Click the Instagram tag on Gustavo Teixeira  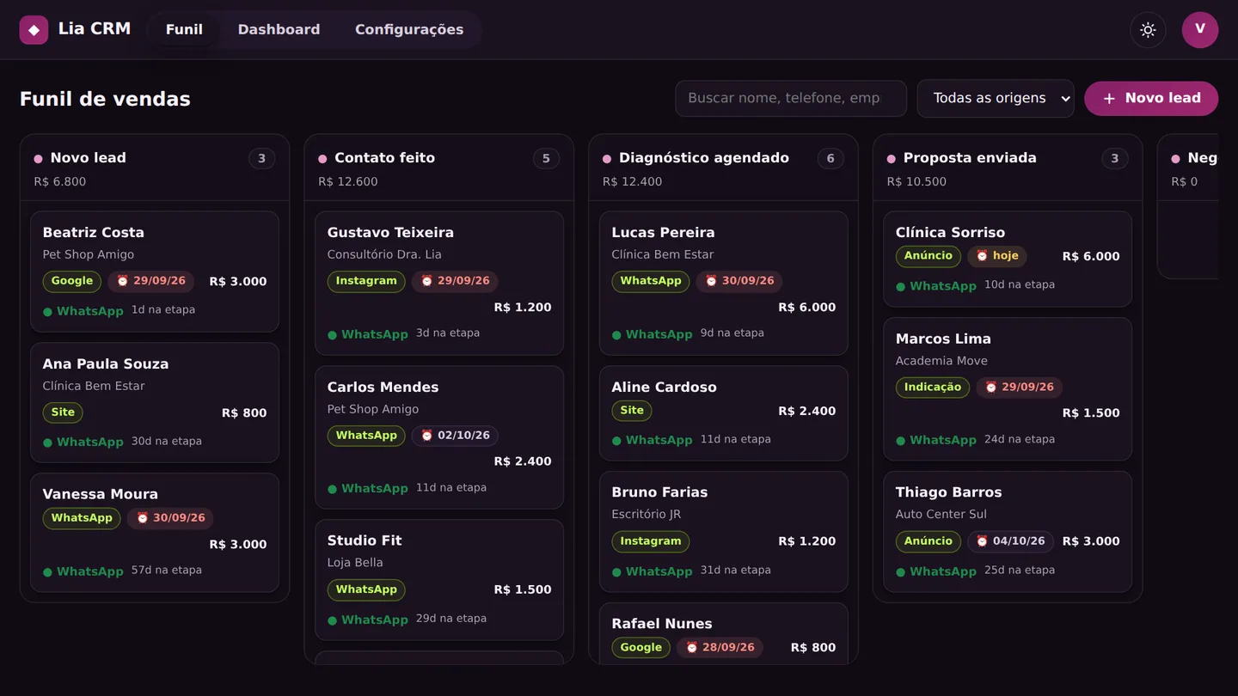pos(366,281)
